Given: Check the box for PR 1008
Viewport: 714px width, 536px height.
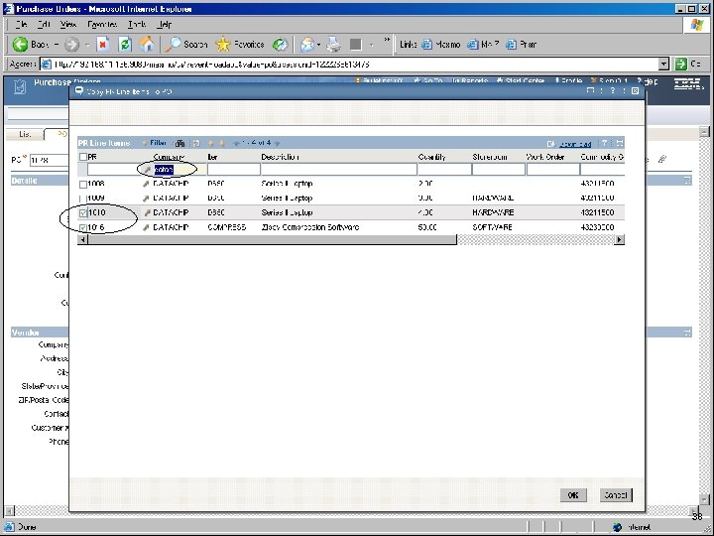Looking at the screenshot, I should click(x=83, y=185).
